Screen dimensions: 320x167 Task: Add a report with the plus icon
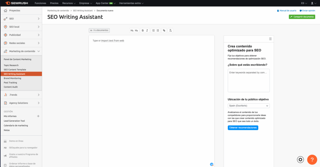[x=38, y=116]
